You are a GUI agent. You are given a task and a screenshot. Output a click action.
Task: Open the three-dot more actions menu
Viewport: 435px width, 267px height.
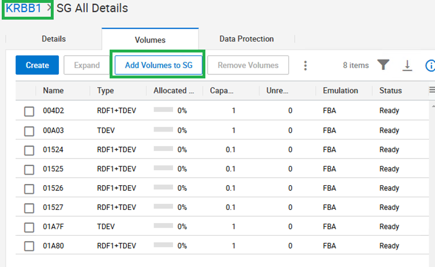(305, 66)
